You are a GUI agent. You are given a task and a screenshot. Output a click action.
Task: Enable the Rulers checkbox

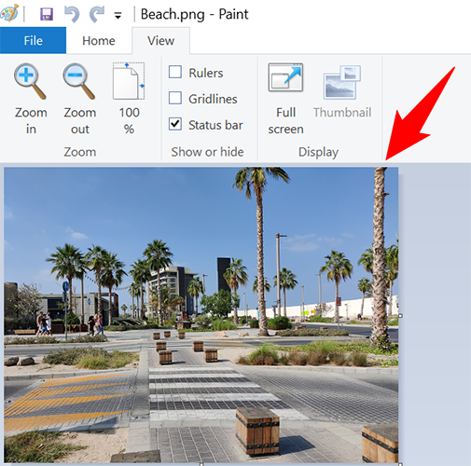[x=175, y=72]
